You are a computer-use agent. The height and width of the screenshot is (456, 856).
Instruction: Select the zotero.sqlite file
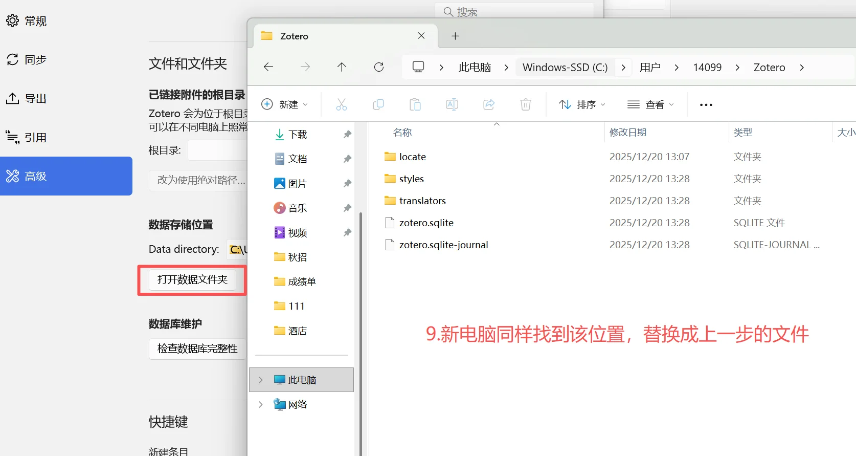click(426, 223)
